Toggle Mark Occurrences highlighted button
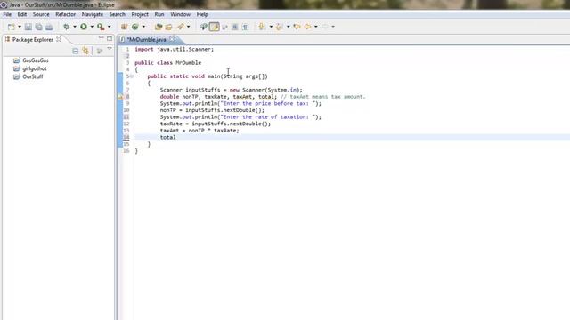 pyautogui.click(x=215, y=27)
